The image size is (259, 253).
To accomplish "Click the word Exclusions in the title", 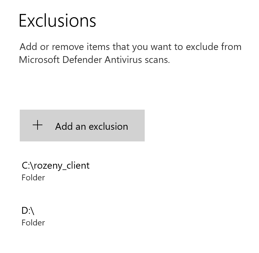I will coord(57,20).
